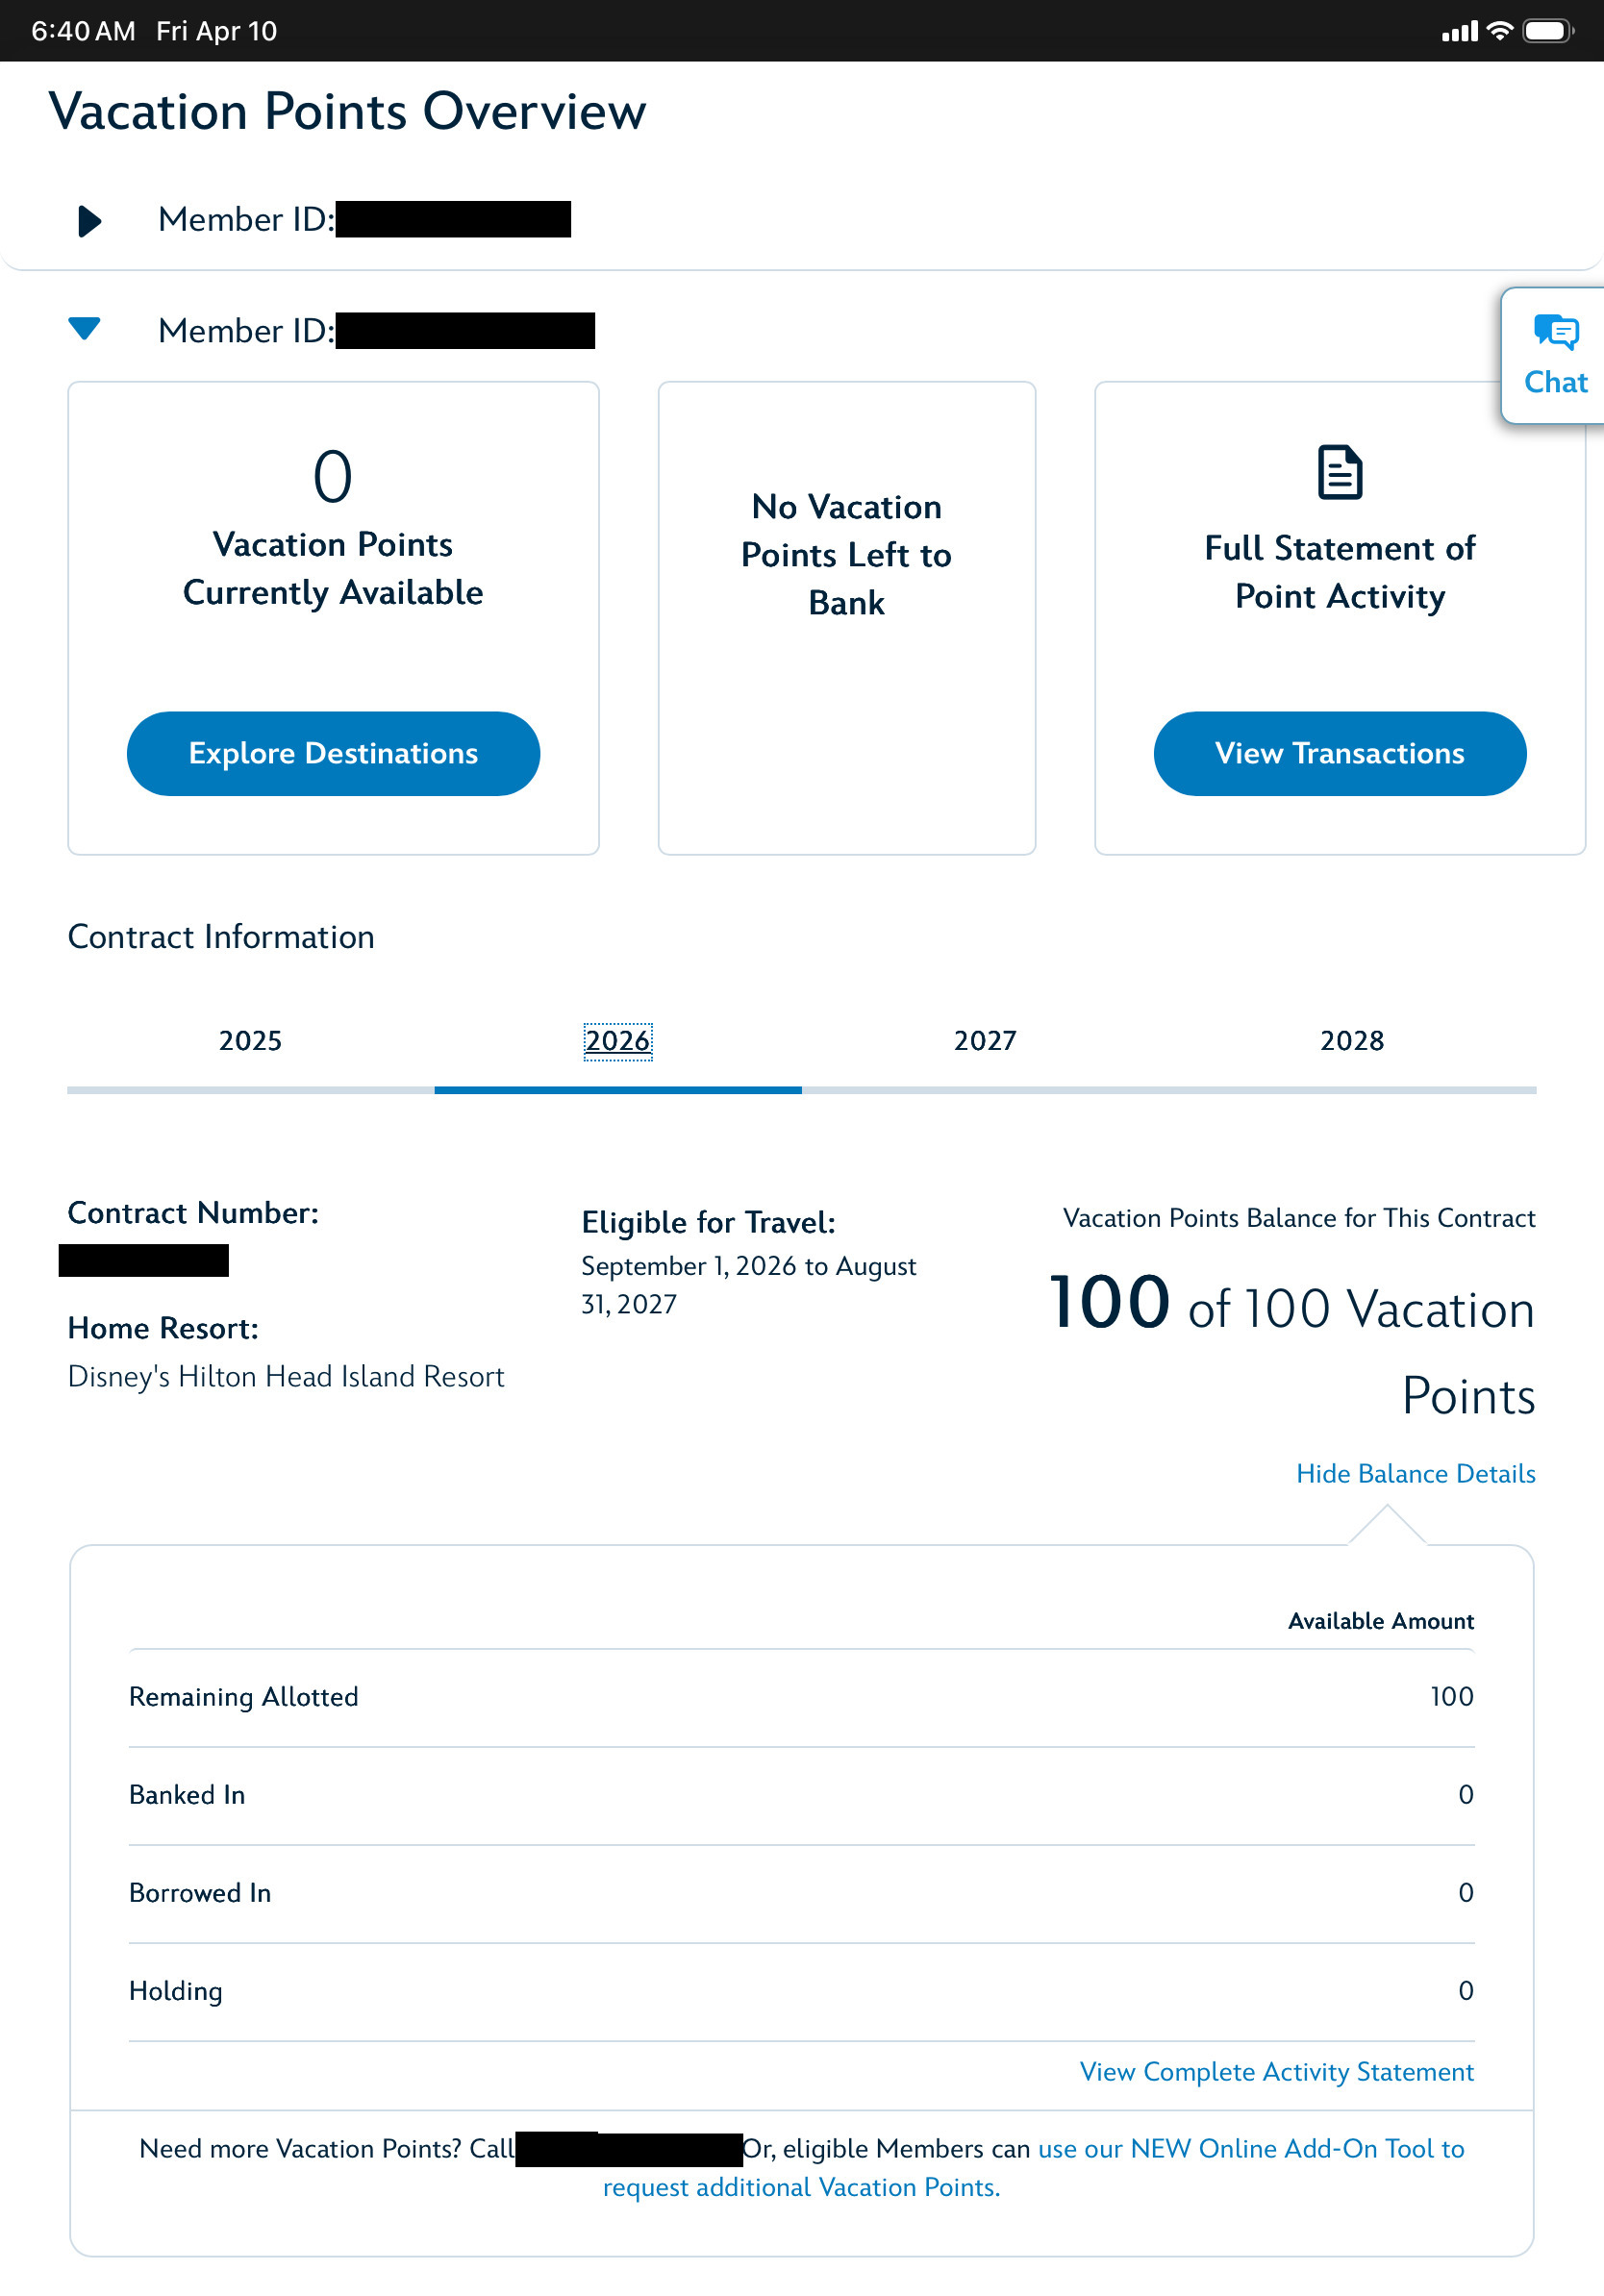Open the 2027 contract year tab
Screen dimensions: 1604x2296
point(985,1041)
